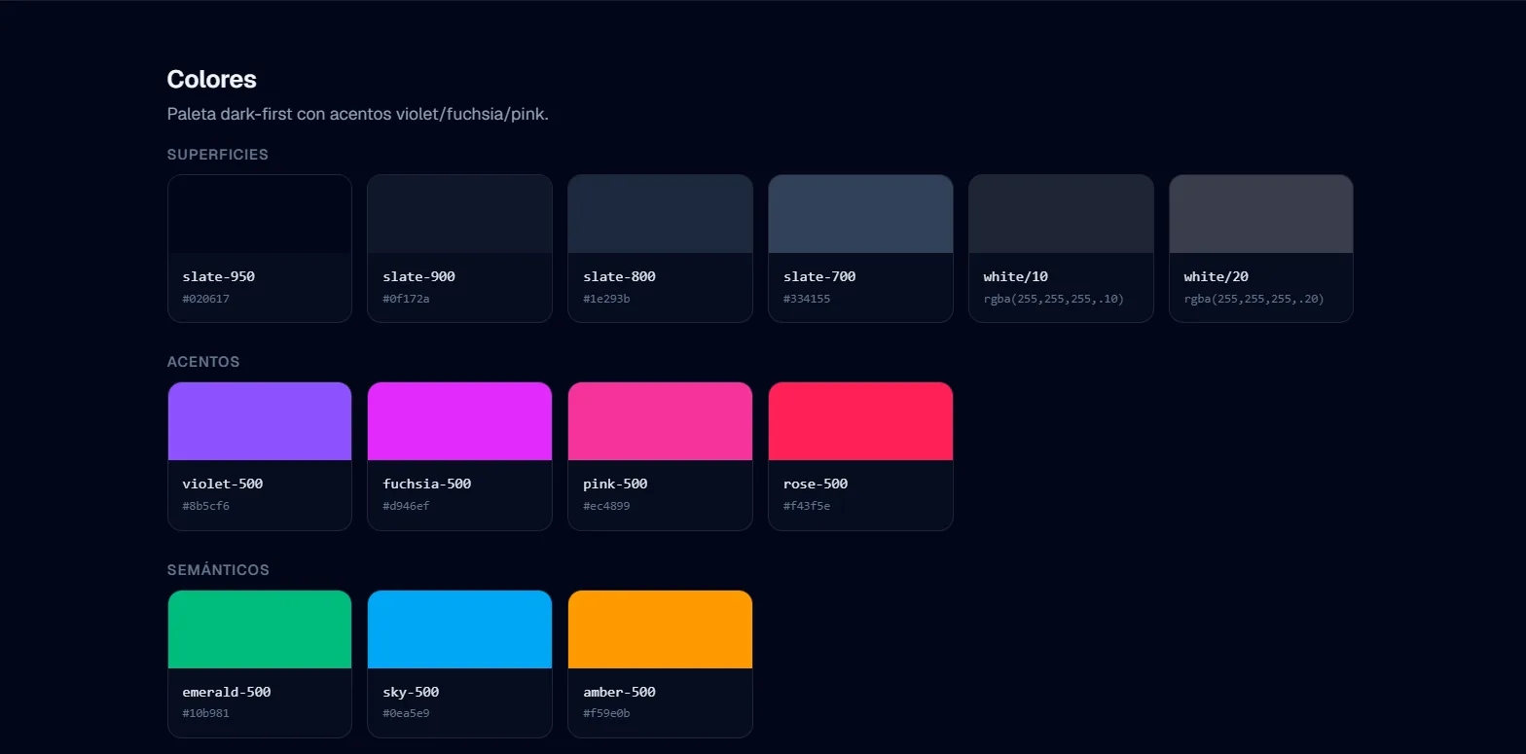
Task: Click the hex code "#020617"
Action: pos(206,299)
